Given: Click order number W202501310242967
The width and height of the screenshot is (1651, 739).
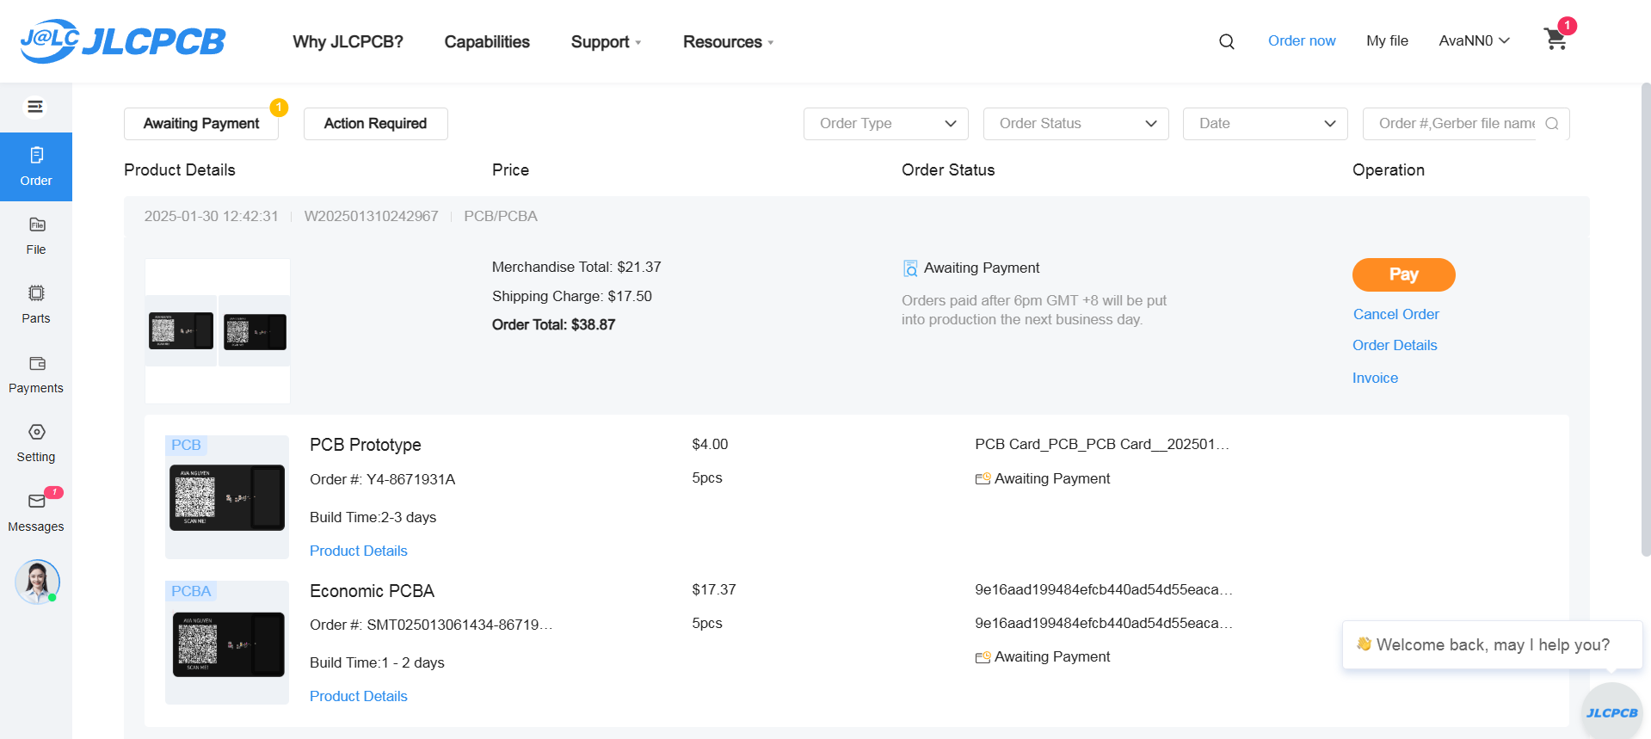Looking at the screenshot, I should [371, 216].
